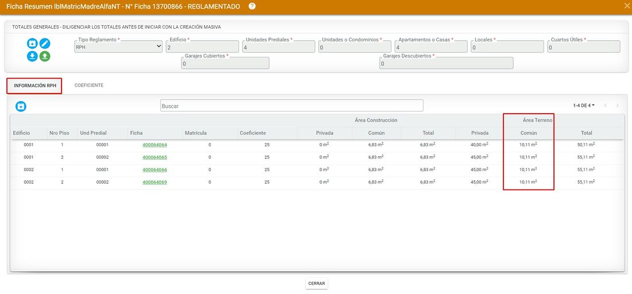Click the Edificio column header
Image resolution: width=632 pixels, height=294 pixels.
[21, 133]
